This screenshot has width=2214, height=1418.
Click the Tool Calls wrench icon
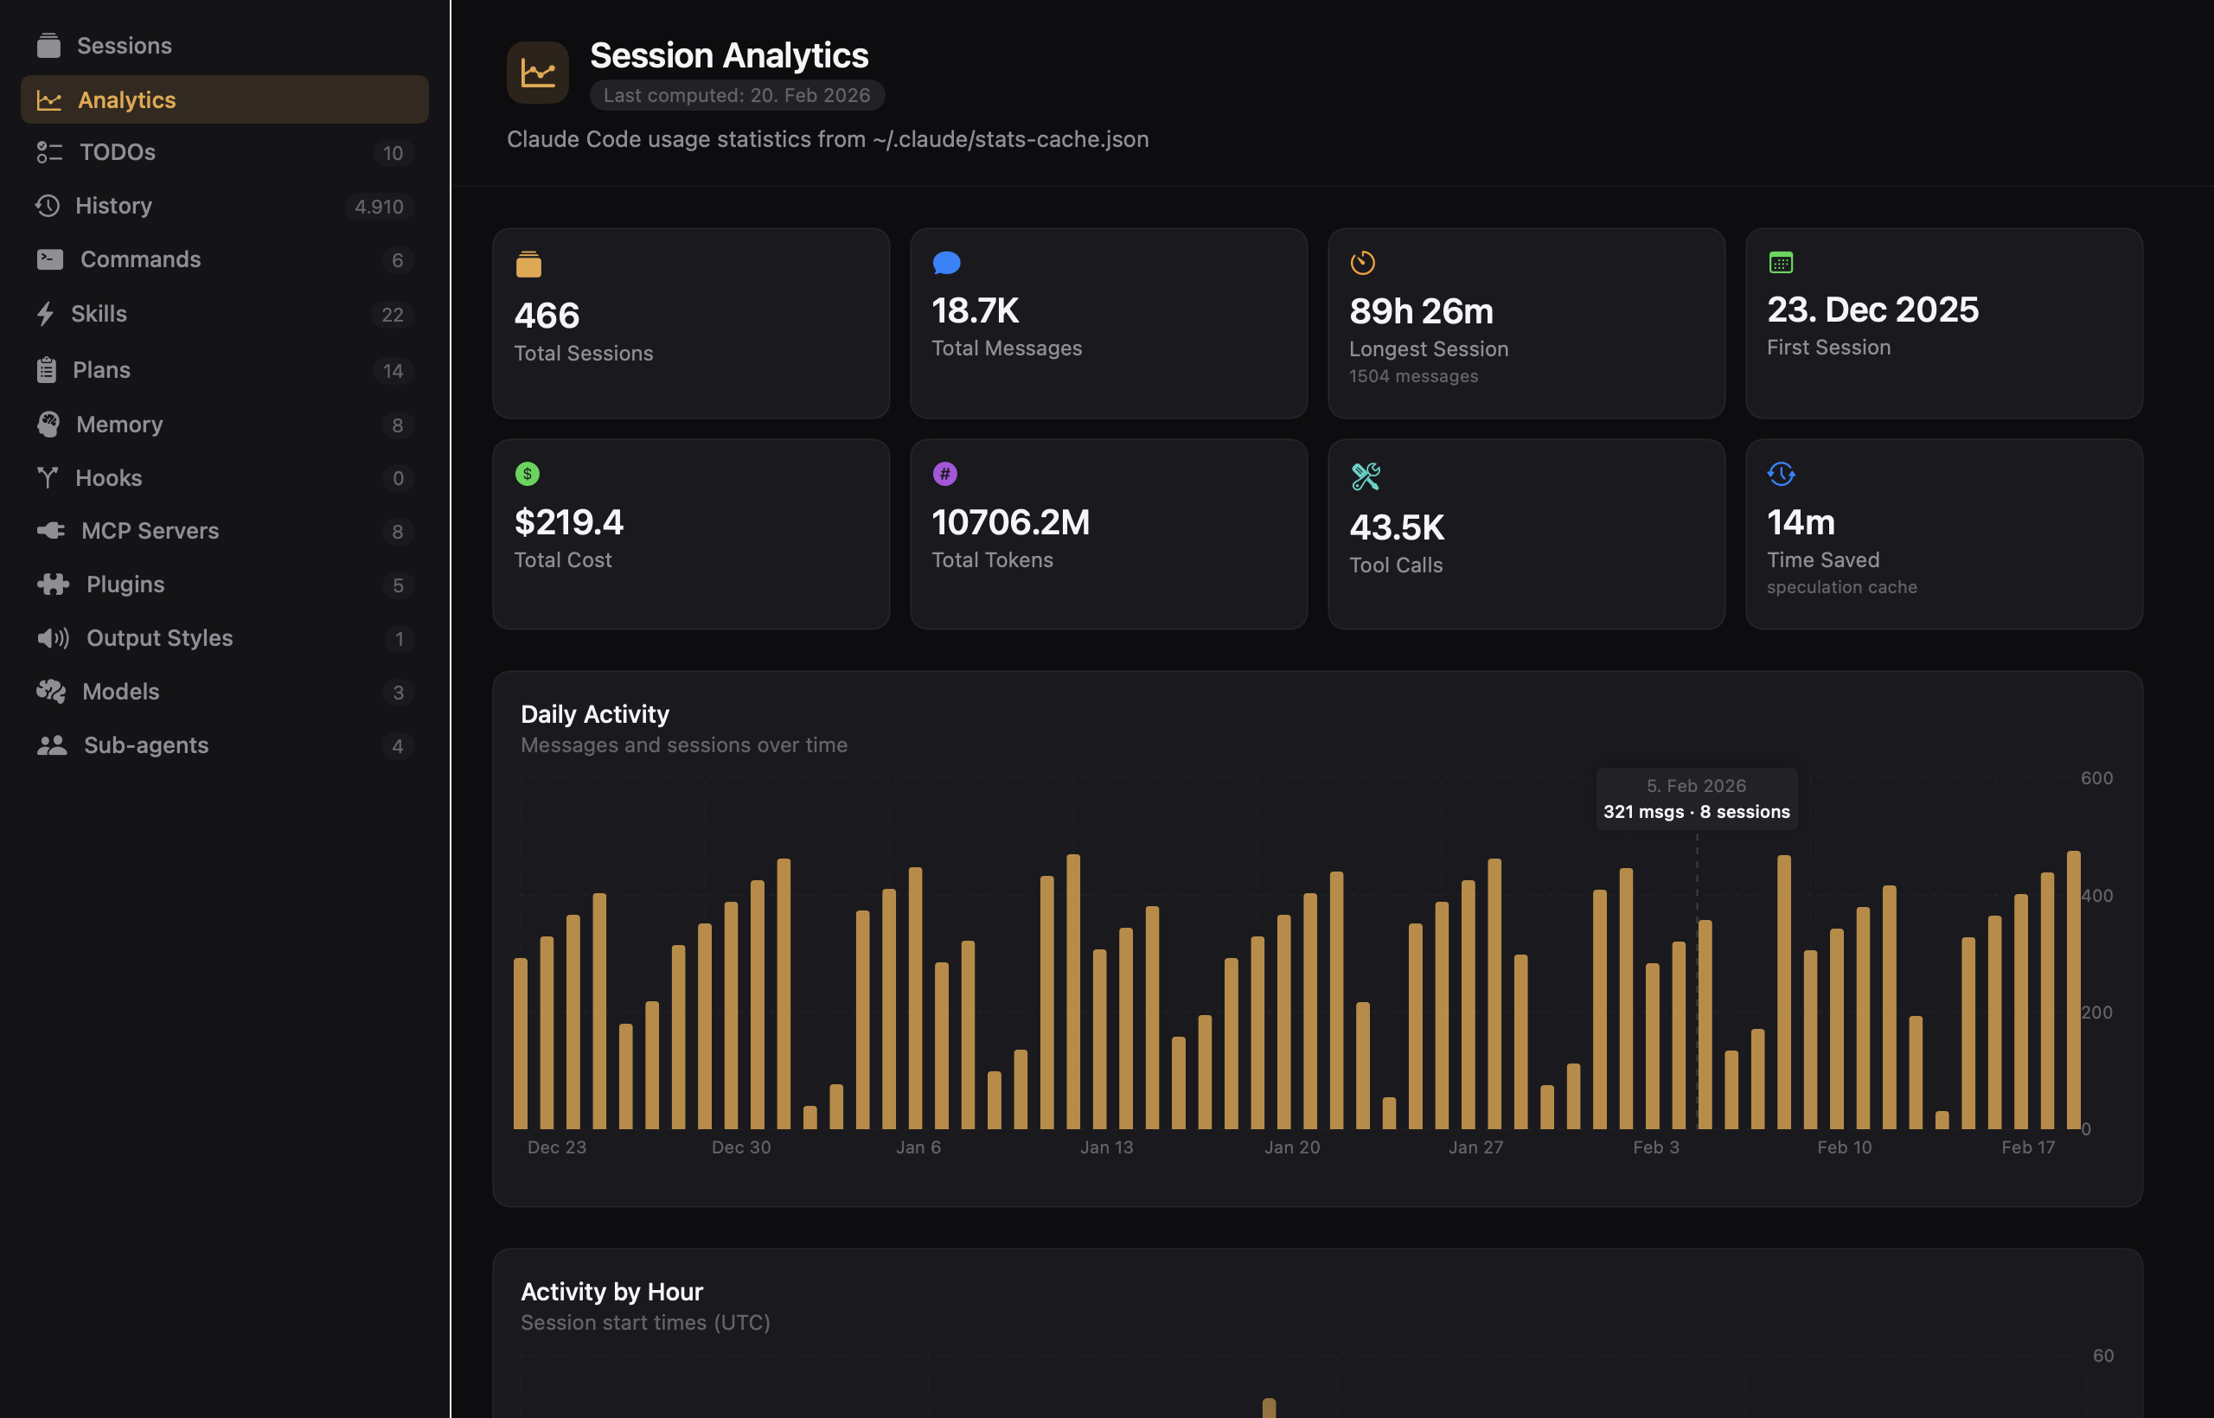pos(1364,476)
